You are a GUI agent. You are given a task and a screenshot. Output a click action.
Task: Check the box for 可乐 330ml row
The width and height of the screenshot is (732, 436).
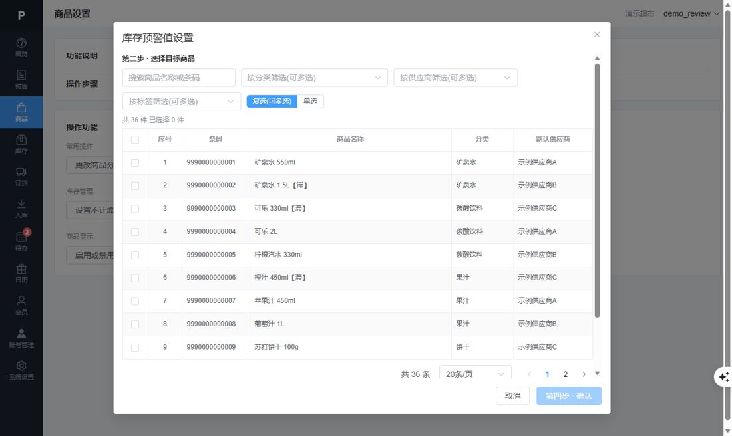135,209
